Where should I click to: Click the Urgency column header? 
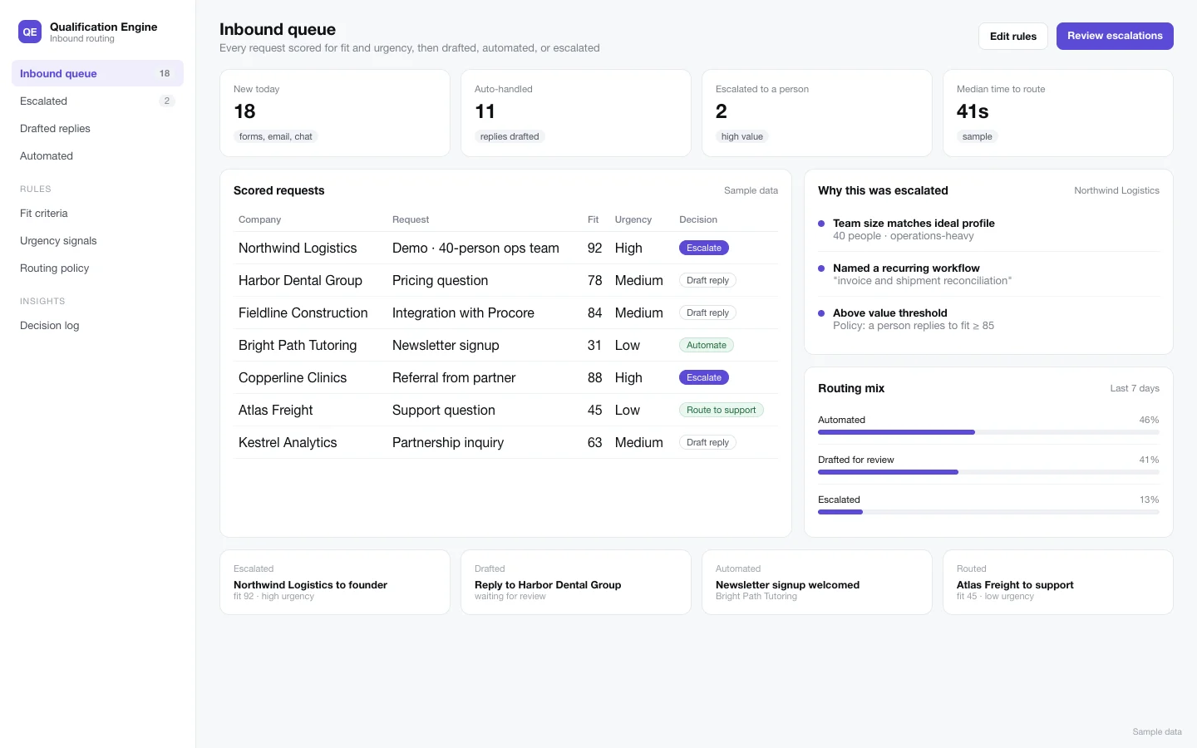(x=633, y=219)
